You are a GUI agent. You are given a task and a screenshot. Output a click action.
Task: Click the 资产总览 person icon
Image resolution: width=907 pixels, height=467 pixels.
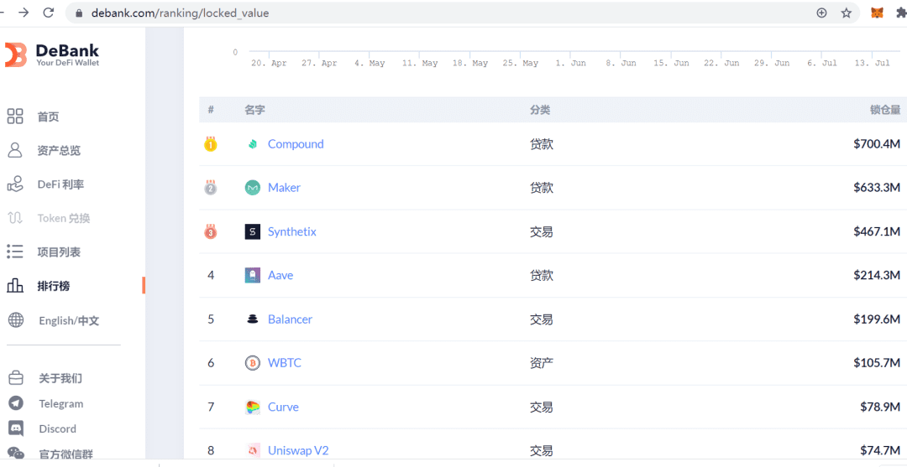[15, 150]
